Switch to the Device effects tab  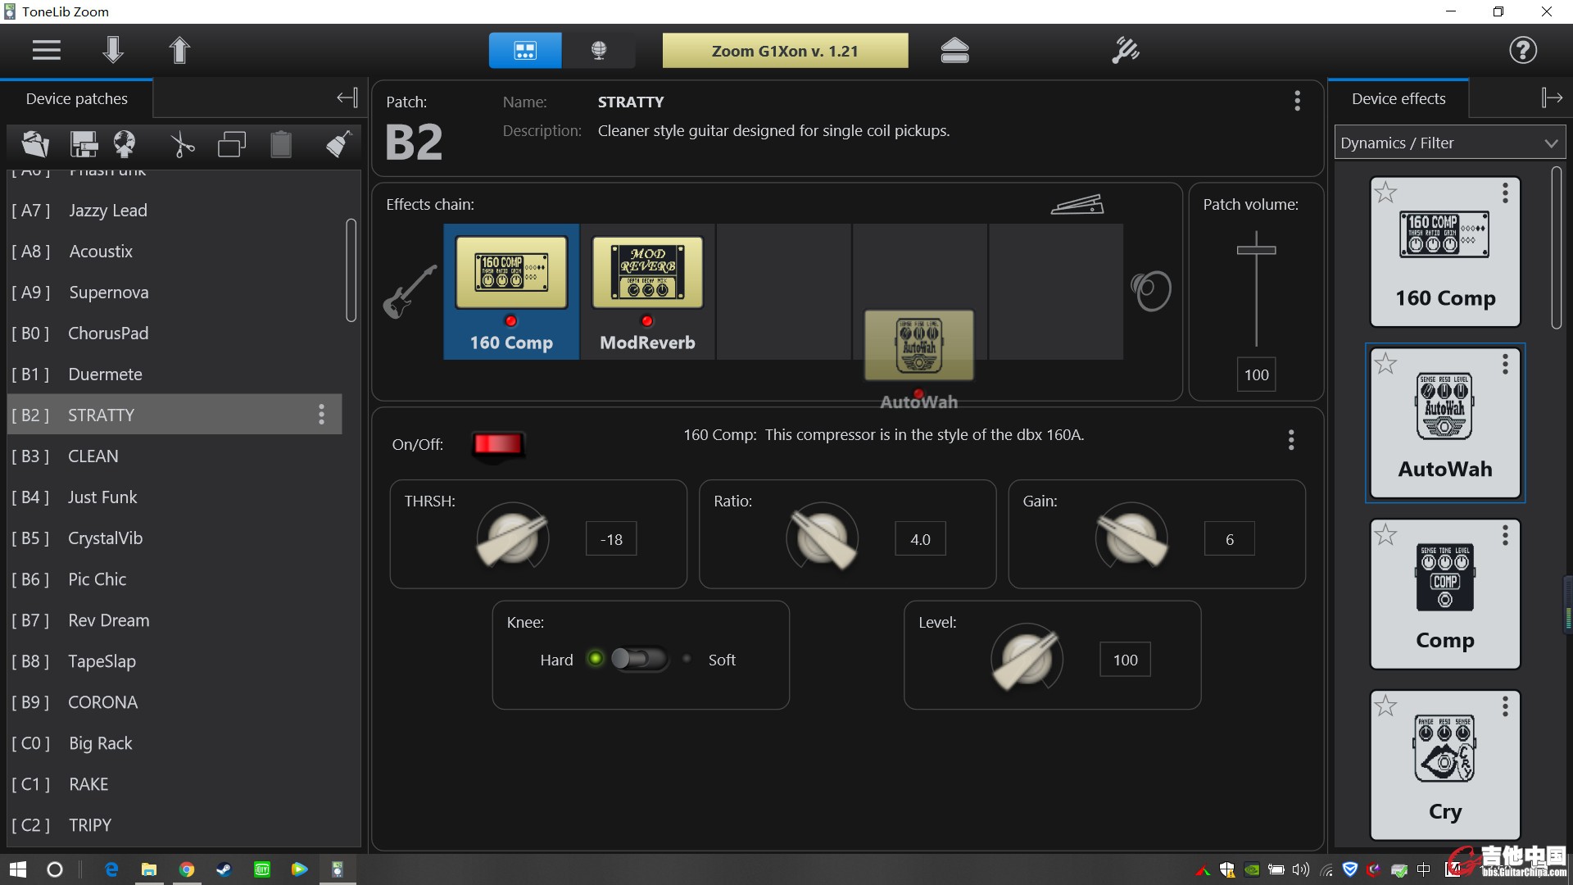click(x=1398, y=98)
